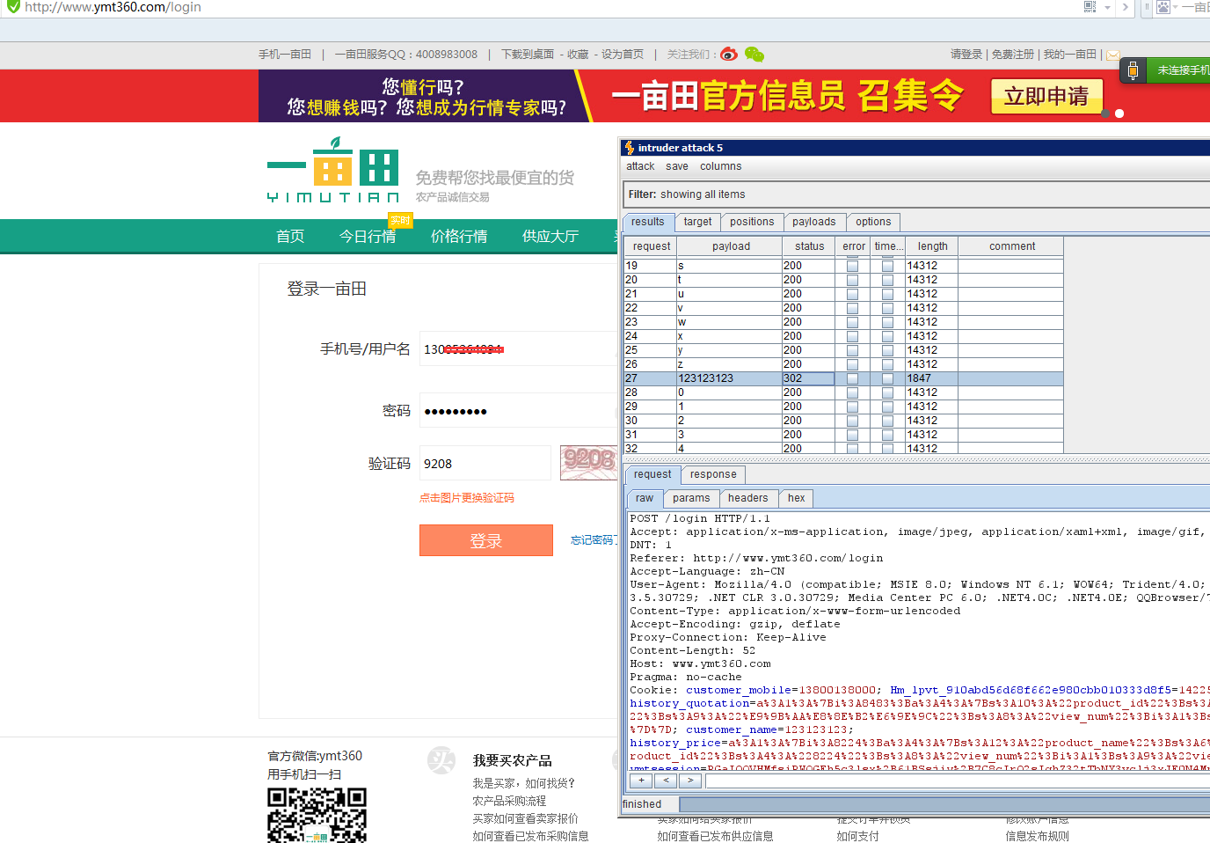The image size is (1210, 843).
Task: Toggle timeout checkbox for request 24
Action: point(887,336)
